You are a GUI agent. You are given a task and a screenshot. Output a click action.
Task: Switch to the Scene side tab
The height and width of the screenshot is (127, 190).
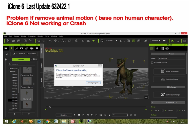pos(42,65)
